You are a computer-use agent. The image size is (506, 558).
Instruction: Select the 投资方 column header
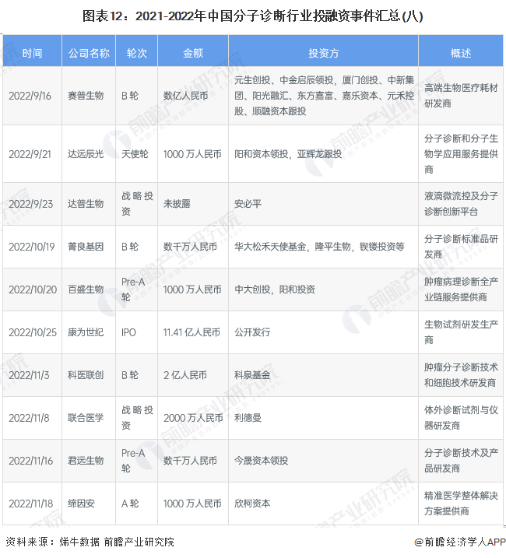(x=323, y=53)
